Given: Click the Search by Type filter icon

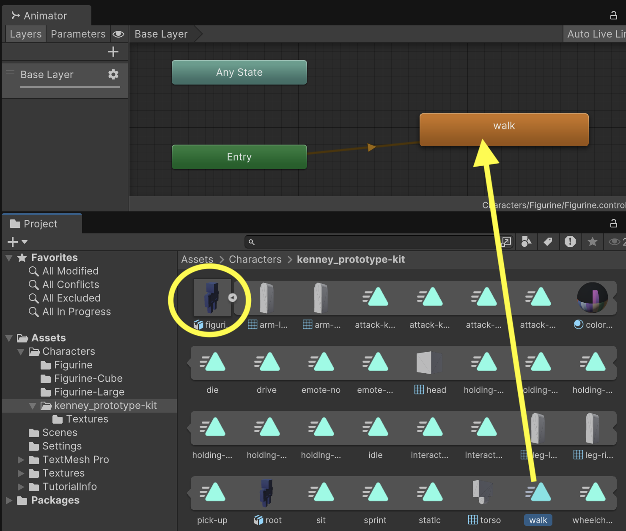Looking at the screenshot, I should point(526,241).
